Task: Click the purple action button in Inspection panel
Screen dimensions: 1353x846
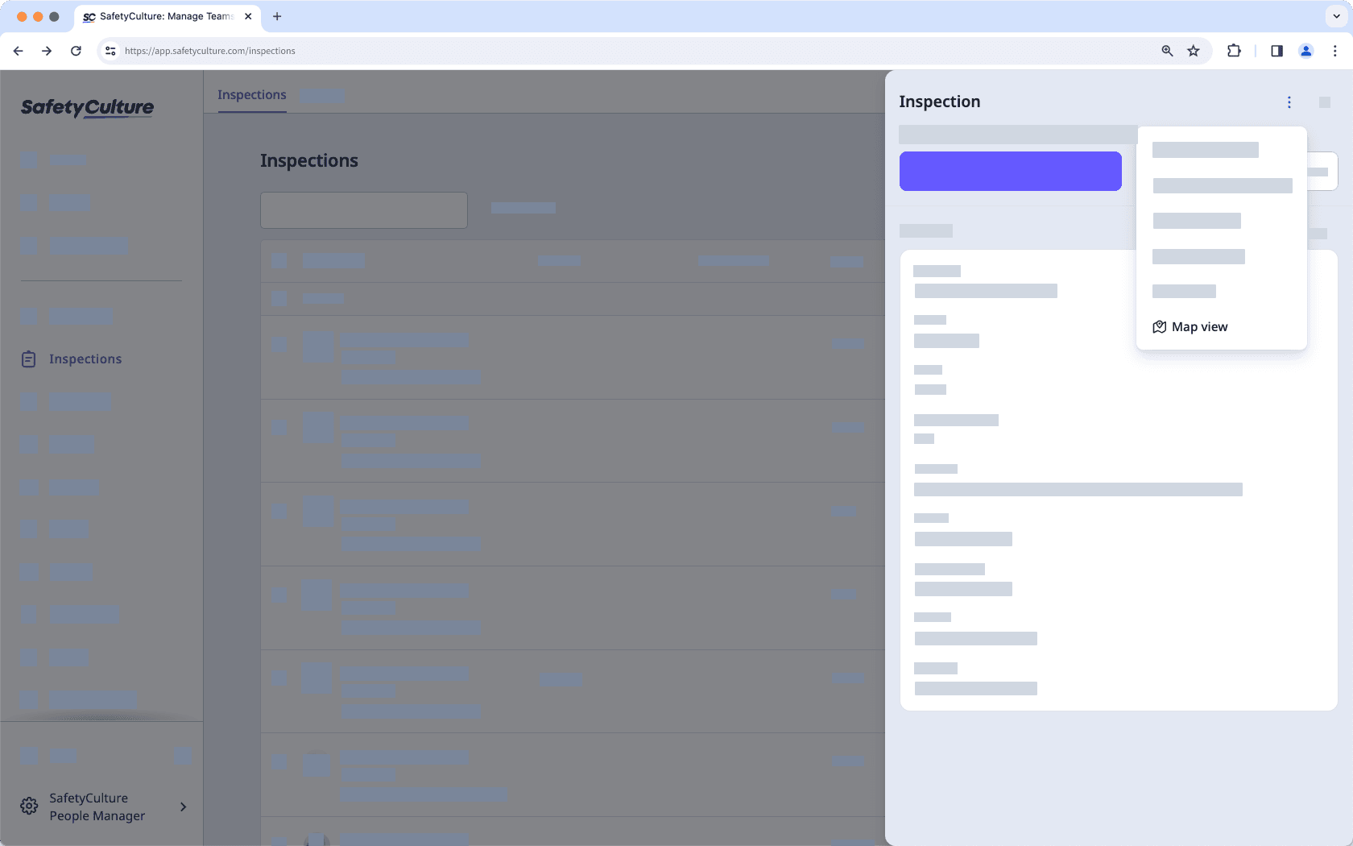Action: pos(1010,171)
